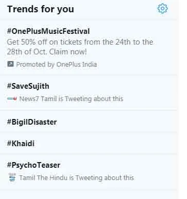Open #SaveSujith trend

(x=28, y=86)
